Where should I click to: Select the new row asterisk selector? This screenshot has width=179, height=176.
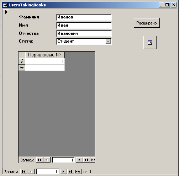coord(22,68)
